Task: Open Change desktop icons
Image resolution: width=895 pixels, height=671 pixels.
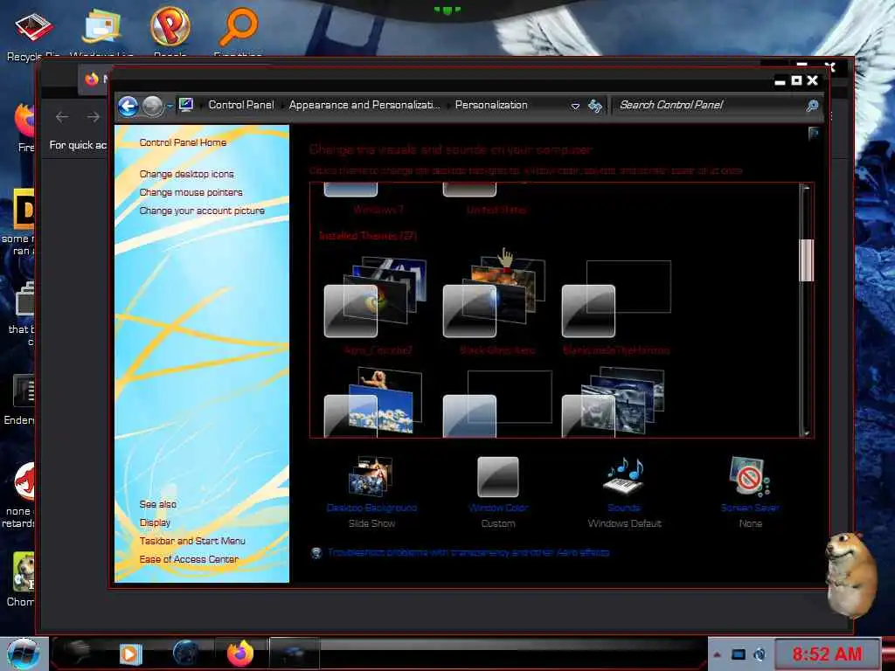Action: [187, 174]
